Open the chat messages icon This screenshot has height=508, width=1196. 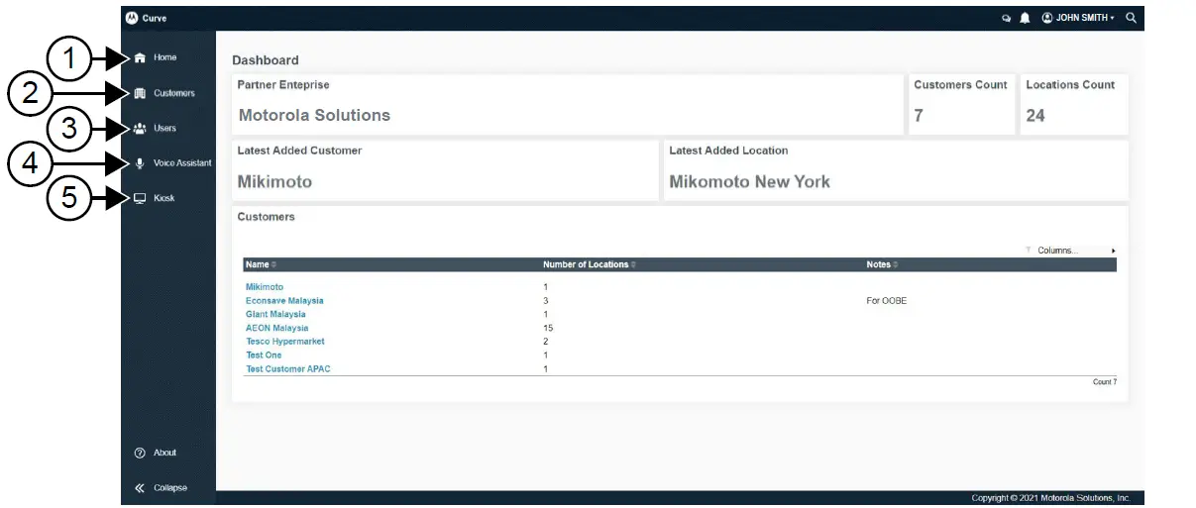(1007, 18)
